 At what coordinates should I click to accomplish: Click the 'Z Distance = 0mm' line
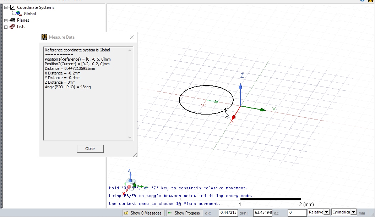pos(60,82)
